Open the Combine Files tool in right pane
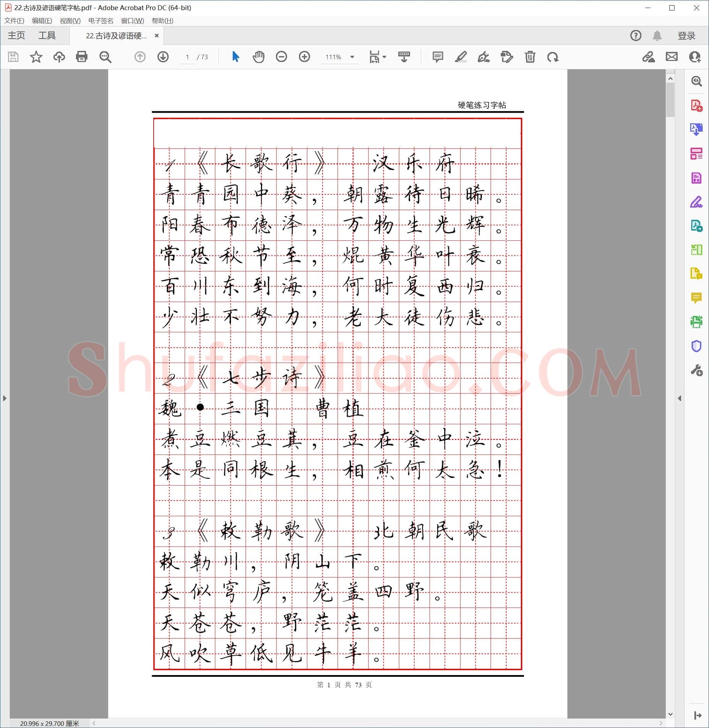 click(696, 226)
